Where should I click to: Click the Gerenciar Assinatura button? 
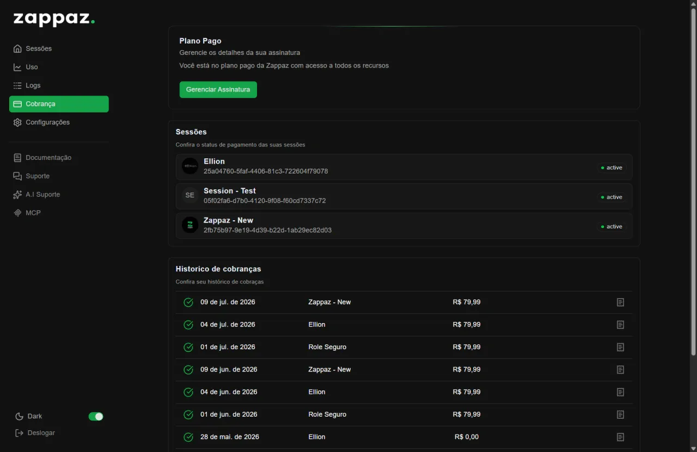pos(218,90)
